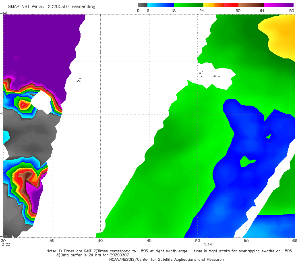Click the note line starting 'Note: 1) Times are GMT'

tap(169, 251)
